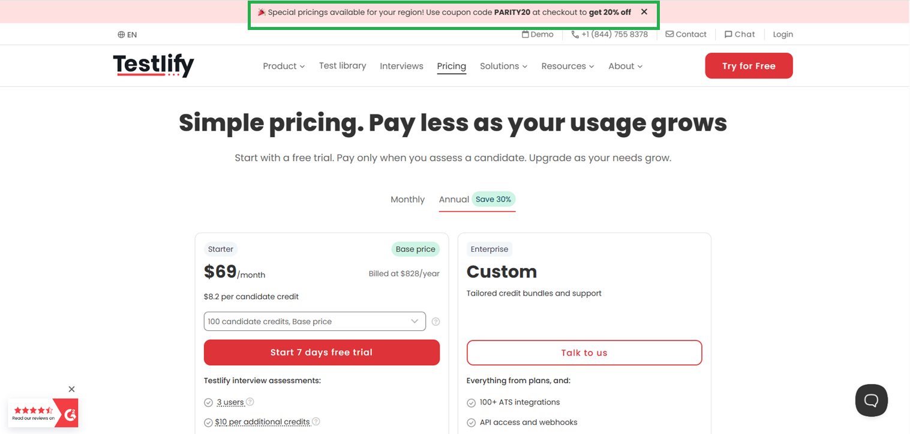Click the 3 users feature link
The width and height of the screenshot is (910, 434).
click(x=230, y=402)
